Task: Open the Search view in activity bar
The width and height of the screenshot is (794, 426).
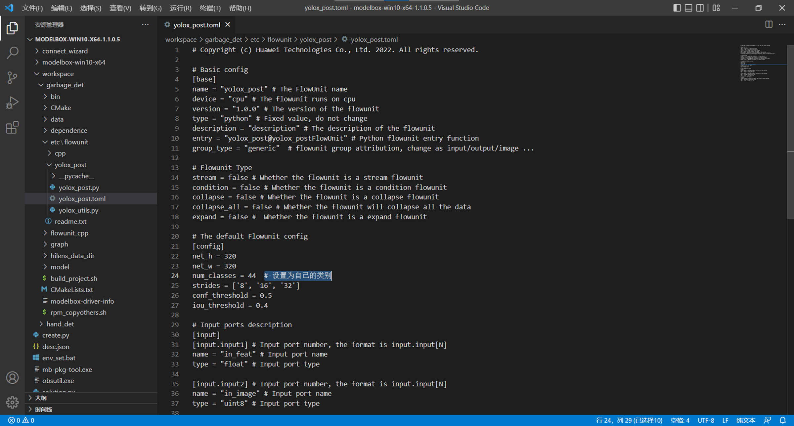Action: pos(12,53)
